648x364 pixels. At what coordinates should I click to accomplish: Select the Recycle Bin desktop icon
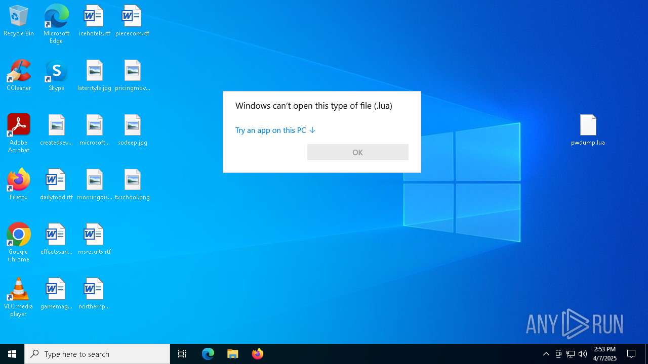point(19,21)
